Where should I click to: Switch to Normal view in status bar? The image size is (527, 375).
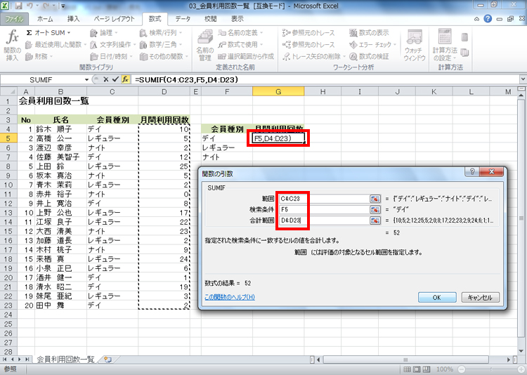click(407, 369)
